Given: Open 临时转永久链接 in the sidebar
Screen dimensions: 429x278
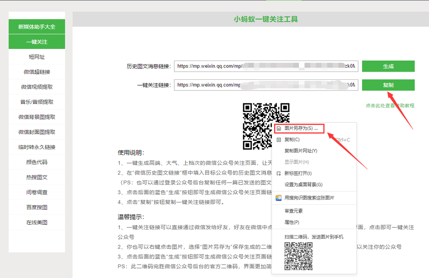Looking at the screenshot, I should coord(36,147).
